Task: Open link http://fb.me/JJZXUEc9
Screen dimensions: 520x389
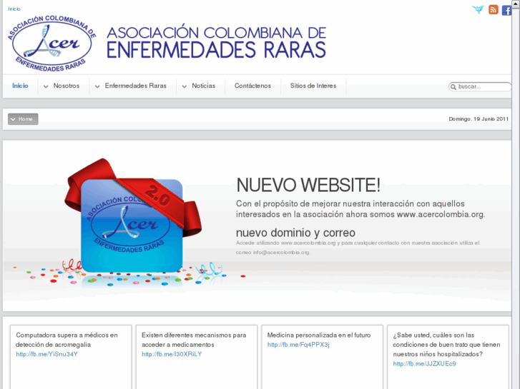Action: pyautogui.click(x=424, y=364)
